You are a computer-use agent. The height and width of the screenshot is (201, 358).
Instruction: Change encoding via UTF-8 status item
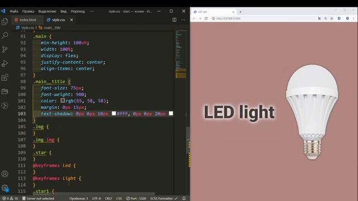point(96,199)
